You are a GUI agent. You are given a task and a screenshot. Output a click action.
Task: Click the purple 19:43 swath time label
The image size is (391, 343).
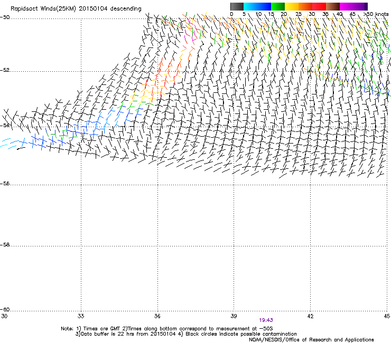(x=266, y=320)
